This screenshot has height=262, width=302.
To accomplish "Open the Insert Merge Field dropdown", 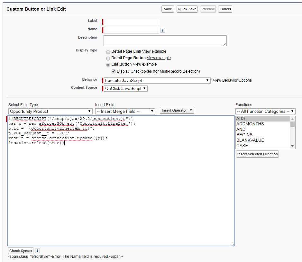I will point(125,111).
